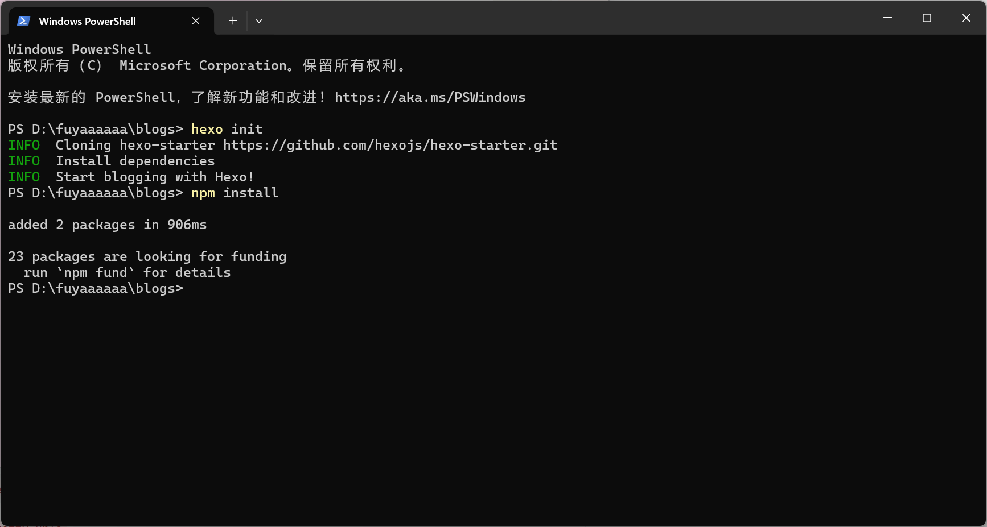
Task: Click the "hexo init" command text
Action: pos(227,130)
